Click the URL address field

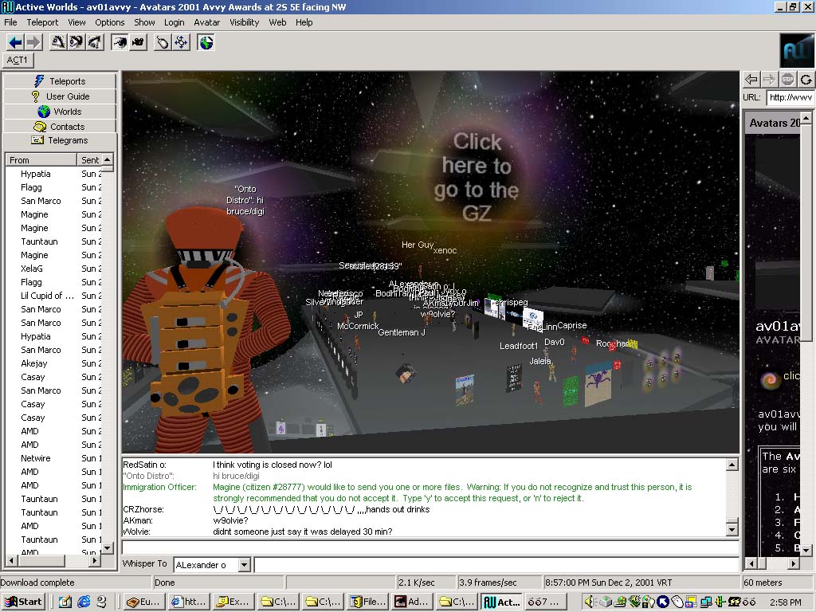click(789, 97)
